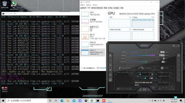Click the user-defined fan profile icon
This screenshot has width=185, height=103.
coord(160,88)
